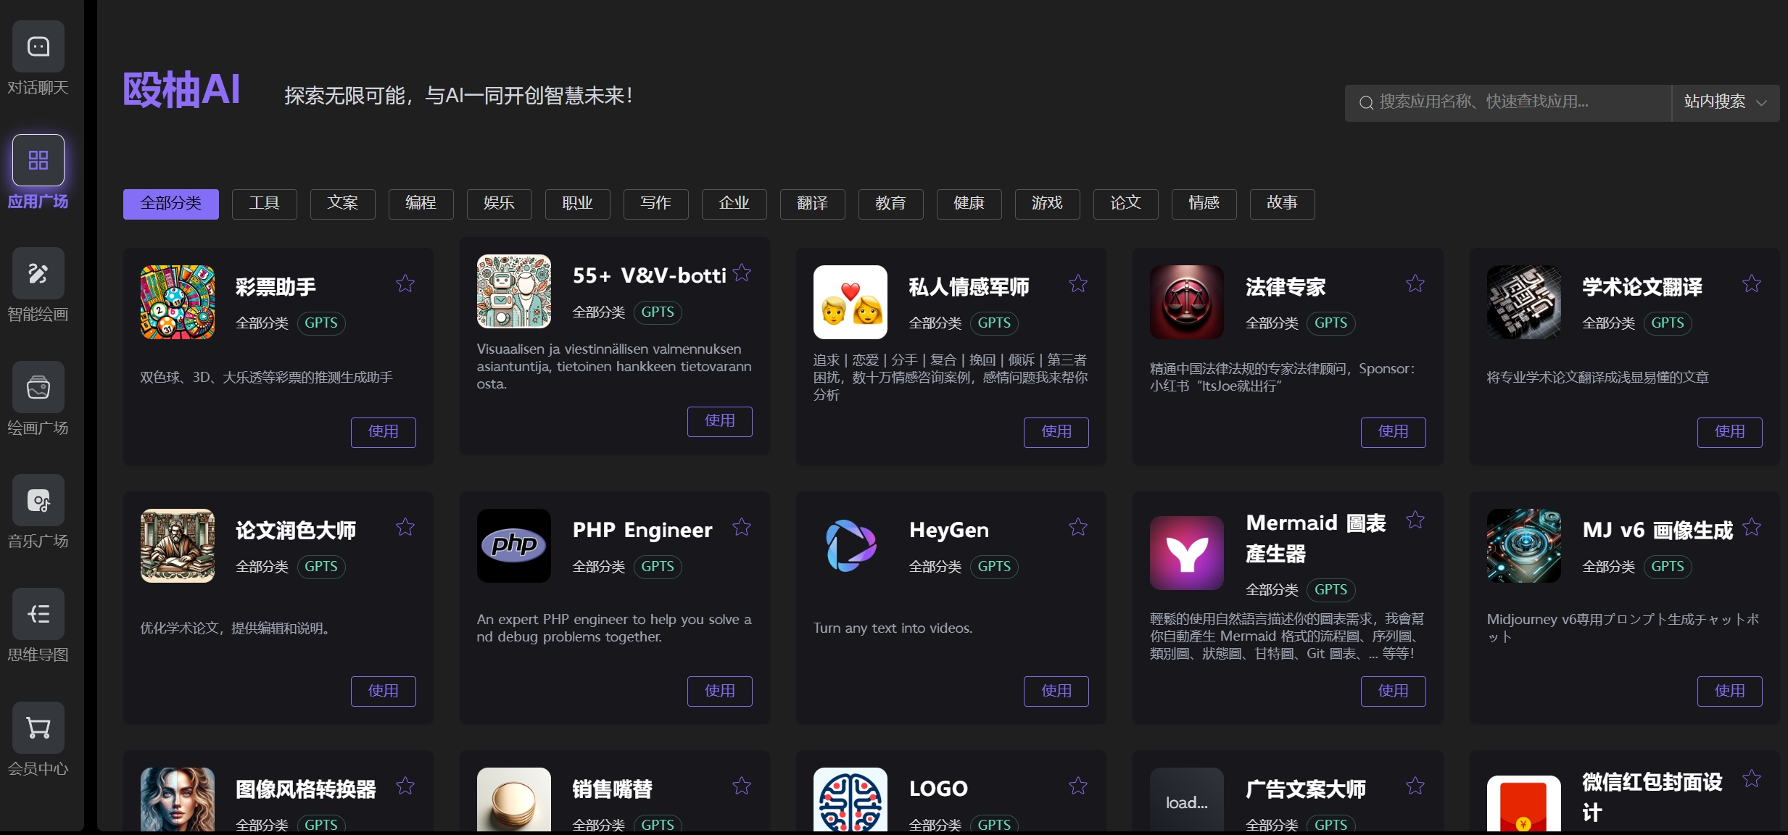
Task: Star the MJ v6 画像生成 app
Action: [x=1752, y=527]
